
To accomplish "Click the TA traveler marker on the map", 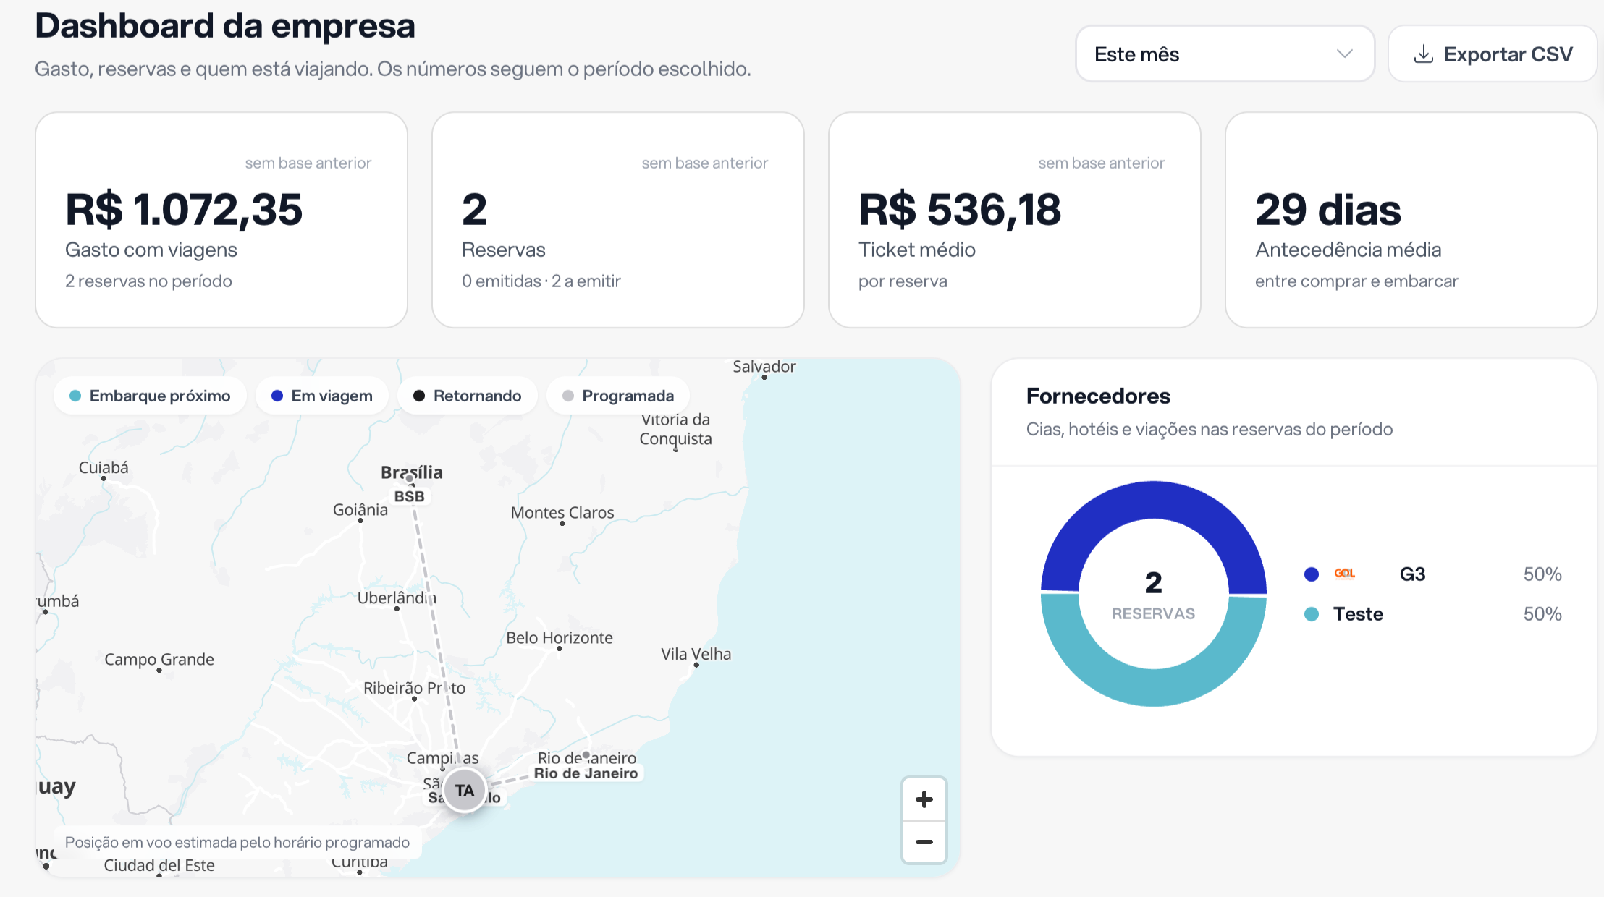I will click(x=465, y=791).
